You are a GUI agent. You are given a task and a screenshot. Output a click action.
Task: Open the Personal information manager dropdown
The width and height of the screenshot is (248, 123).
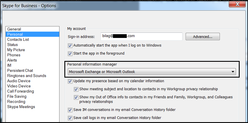pos(152,72)
